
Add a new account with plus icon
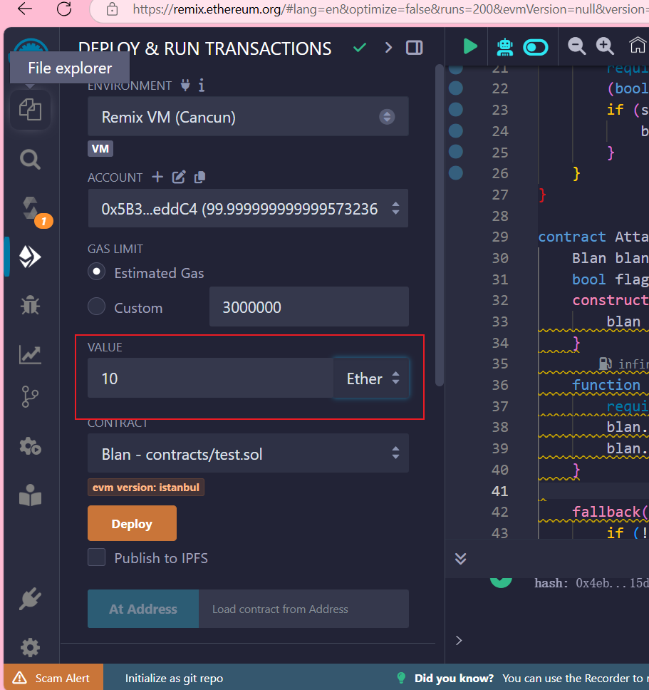point(157,177)
